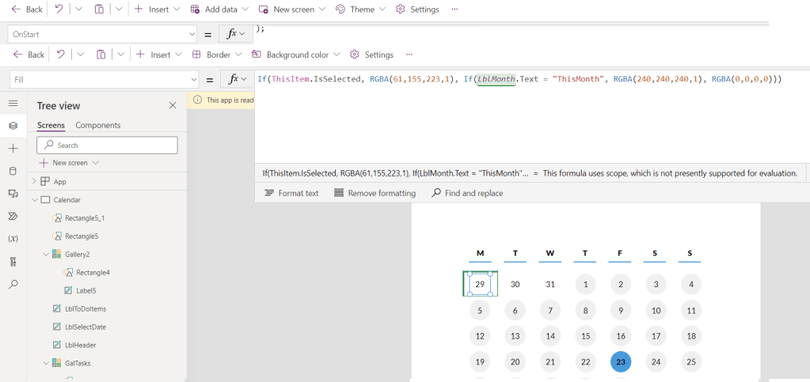Click Format text button

tap(292, 193)
